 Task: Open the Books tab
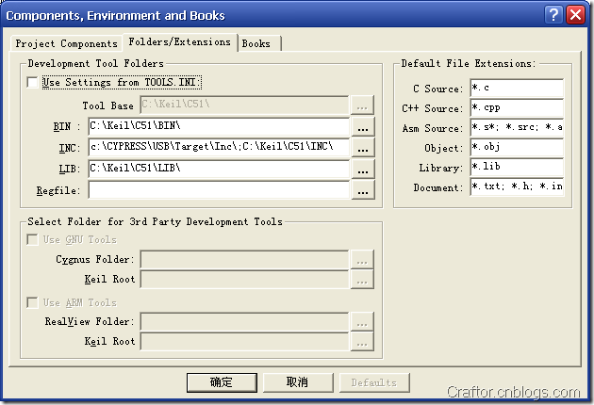tap(256, 43)
